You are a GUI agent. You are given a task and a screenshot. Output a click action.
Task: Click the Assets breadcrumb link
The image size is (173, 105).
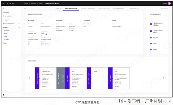pos(41,3)
